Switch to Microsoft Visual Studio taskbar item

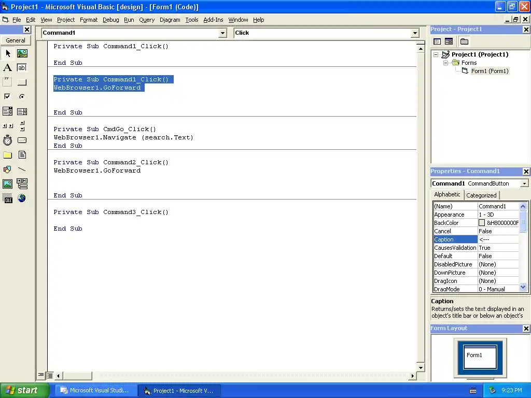pyautogui.click(x=96, y=391)
